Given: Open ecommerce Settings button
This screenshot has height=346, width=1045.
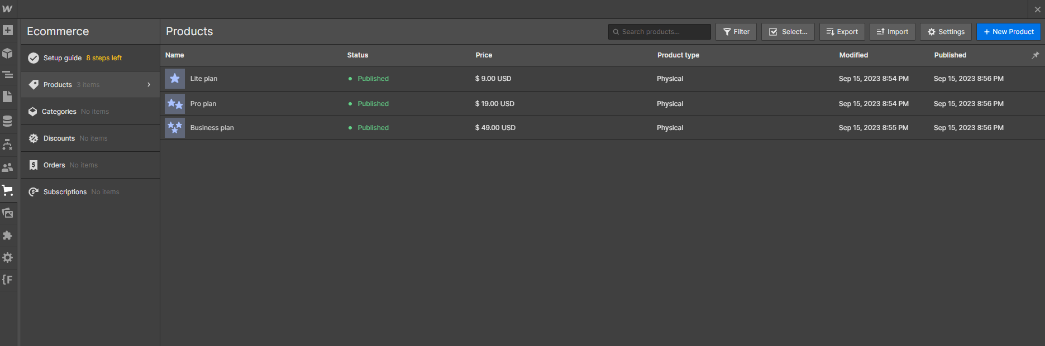Looking at the screenshot, I should pyautogui.click(x=946, y=32).
